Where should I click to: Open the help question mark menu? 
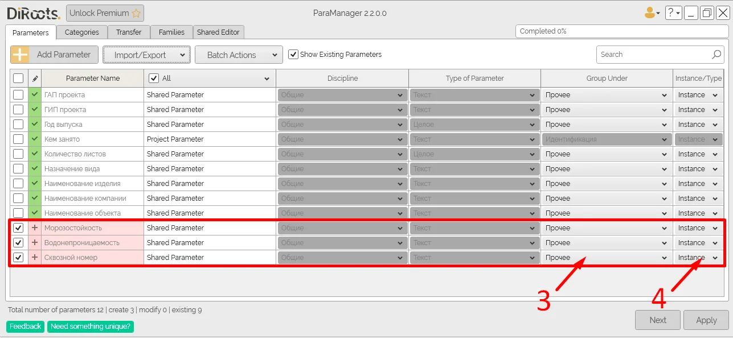click(673, 13)
